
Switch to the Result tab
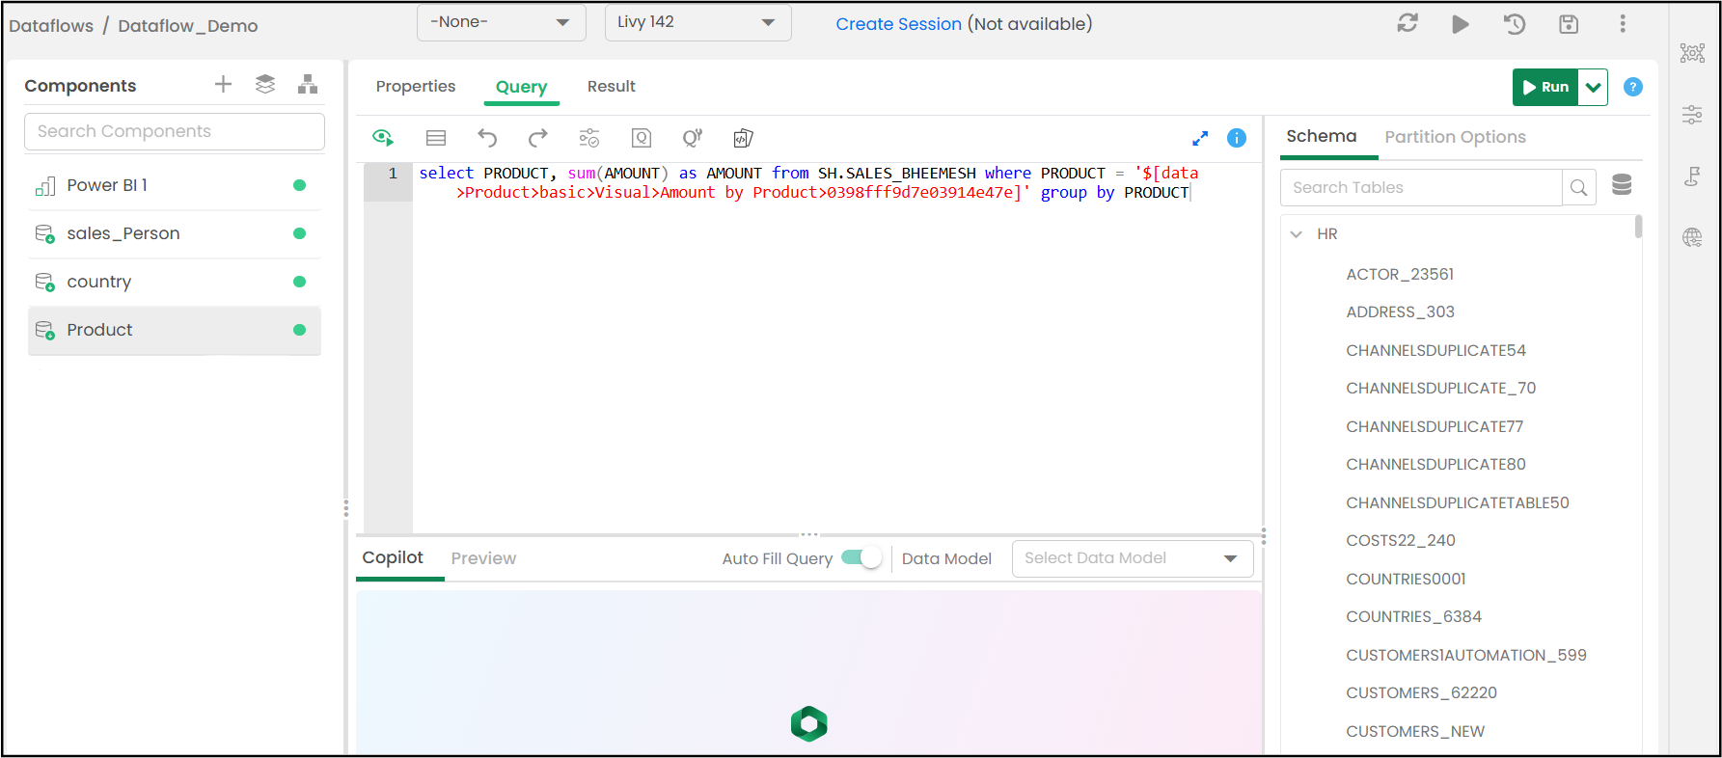point(611,86)
